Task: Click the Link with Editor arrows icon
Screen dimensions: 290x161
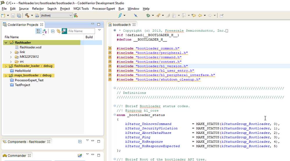Action: pos(58,31)
